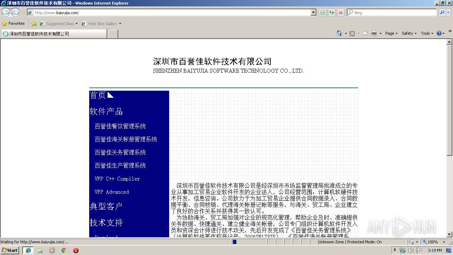The width and height of the screenshot is (453, 255).
Task: Click scrollbar down arrow
Action: coord(449,234)
